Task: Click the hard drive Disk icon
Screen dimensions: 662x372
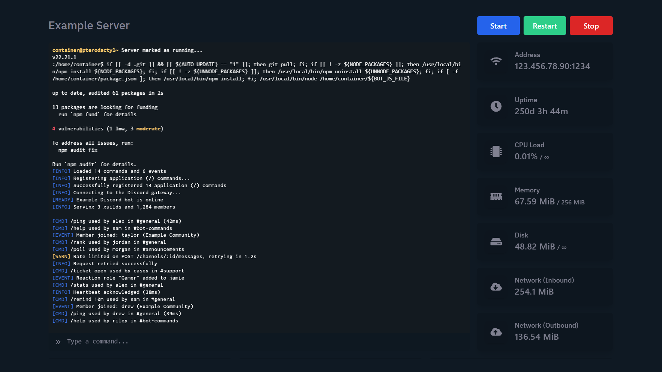Action: 496,242
